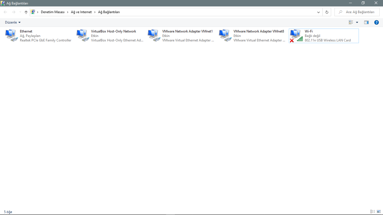Image resolution: width=383 pixels, height=215 pixels.
Task: Switch to large icons view in status bar
Action: pyautogui.click(x=379, y=212)
